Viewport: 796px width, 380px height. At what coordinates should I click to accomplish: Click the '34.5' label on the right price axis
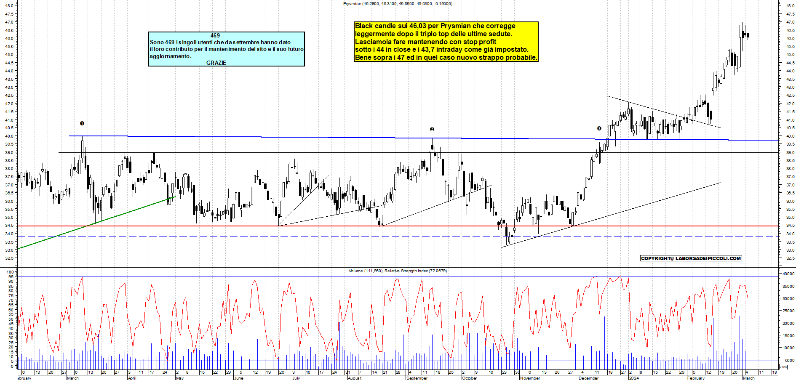point(790,226)
